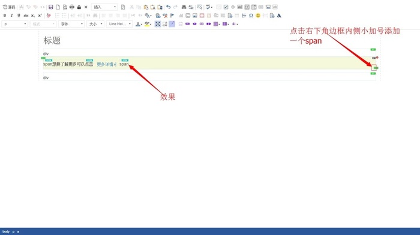Open the 字体 font dropdown

(x=71, y=24)
